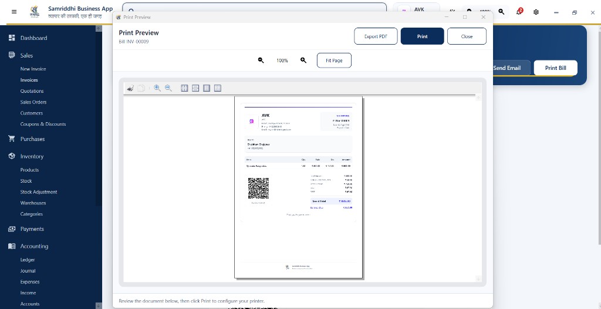Select the two-pages view icon
Viewport: 601px width, 309px height.
pyautogui.click(x=218, y=88)
